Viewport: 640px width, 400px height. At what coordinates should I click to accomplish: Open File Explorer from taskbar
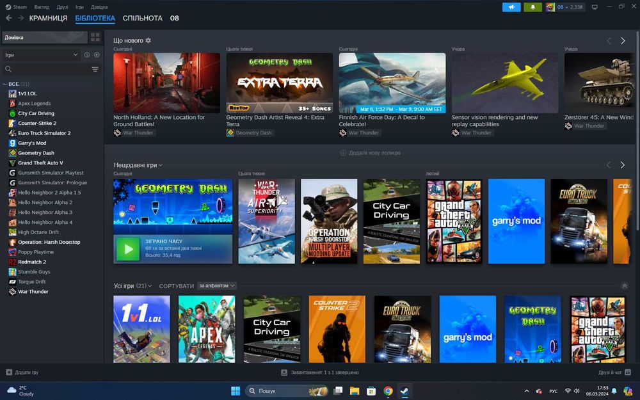pos(355,390)
